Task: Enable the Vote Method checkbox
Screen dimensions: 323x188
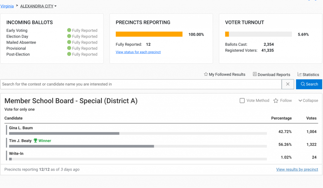Action: pos(242,101)
